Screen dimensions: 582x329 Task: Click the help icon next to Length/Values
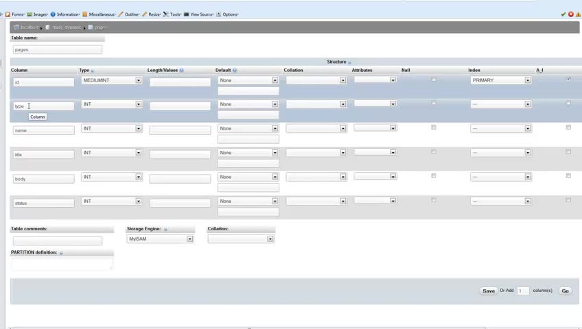point(181,70)
